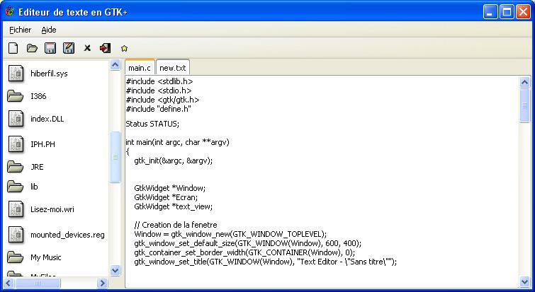Image resolution: width=535 pixels, height=292 pixels.
Task: Click the gtk_window_set_title line
Action: [266, 262]
